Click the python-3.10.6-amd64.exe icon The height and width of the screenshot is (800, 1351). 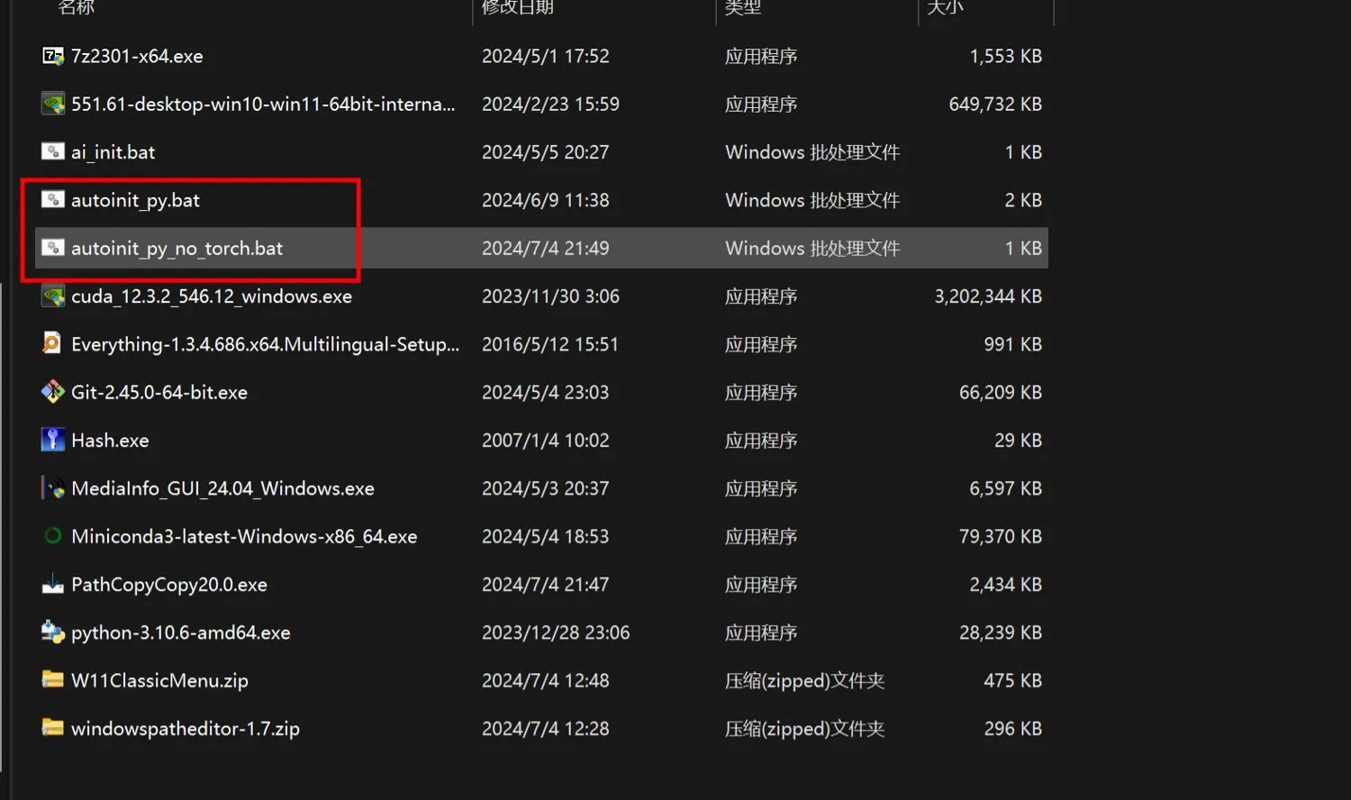click(53, 632)
